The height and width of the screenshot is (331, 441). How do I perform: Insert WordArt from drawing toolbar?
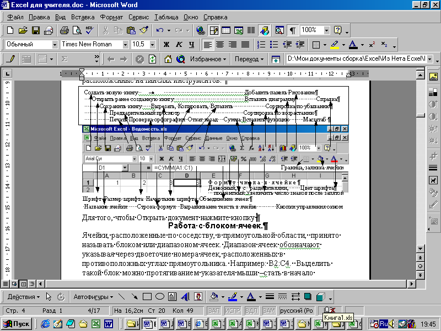pos(185,297)
